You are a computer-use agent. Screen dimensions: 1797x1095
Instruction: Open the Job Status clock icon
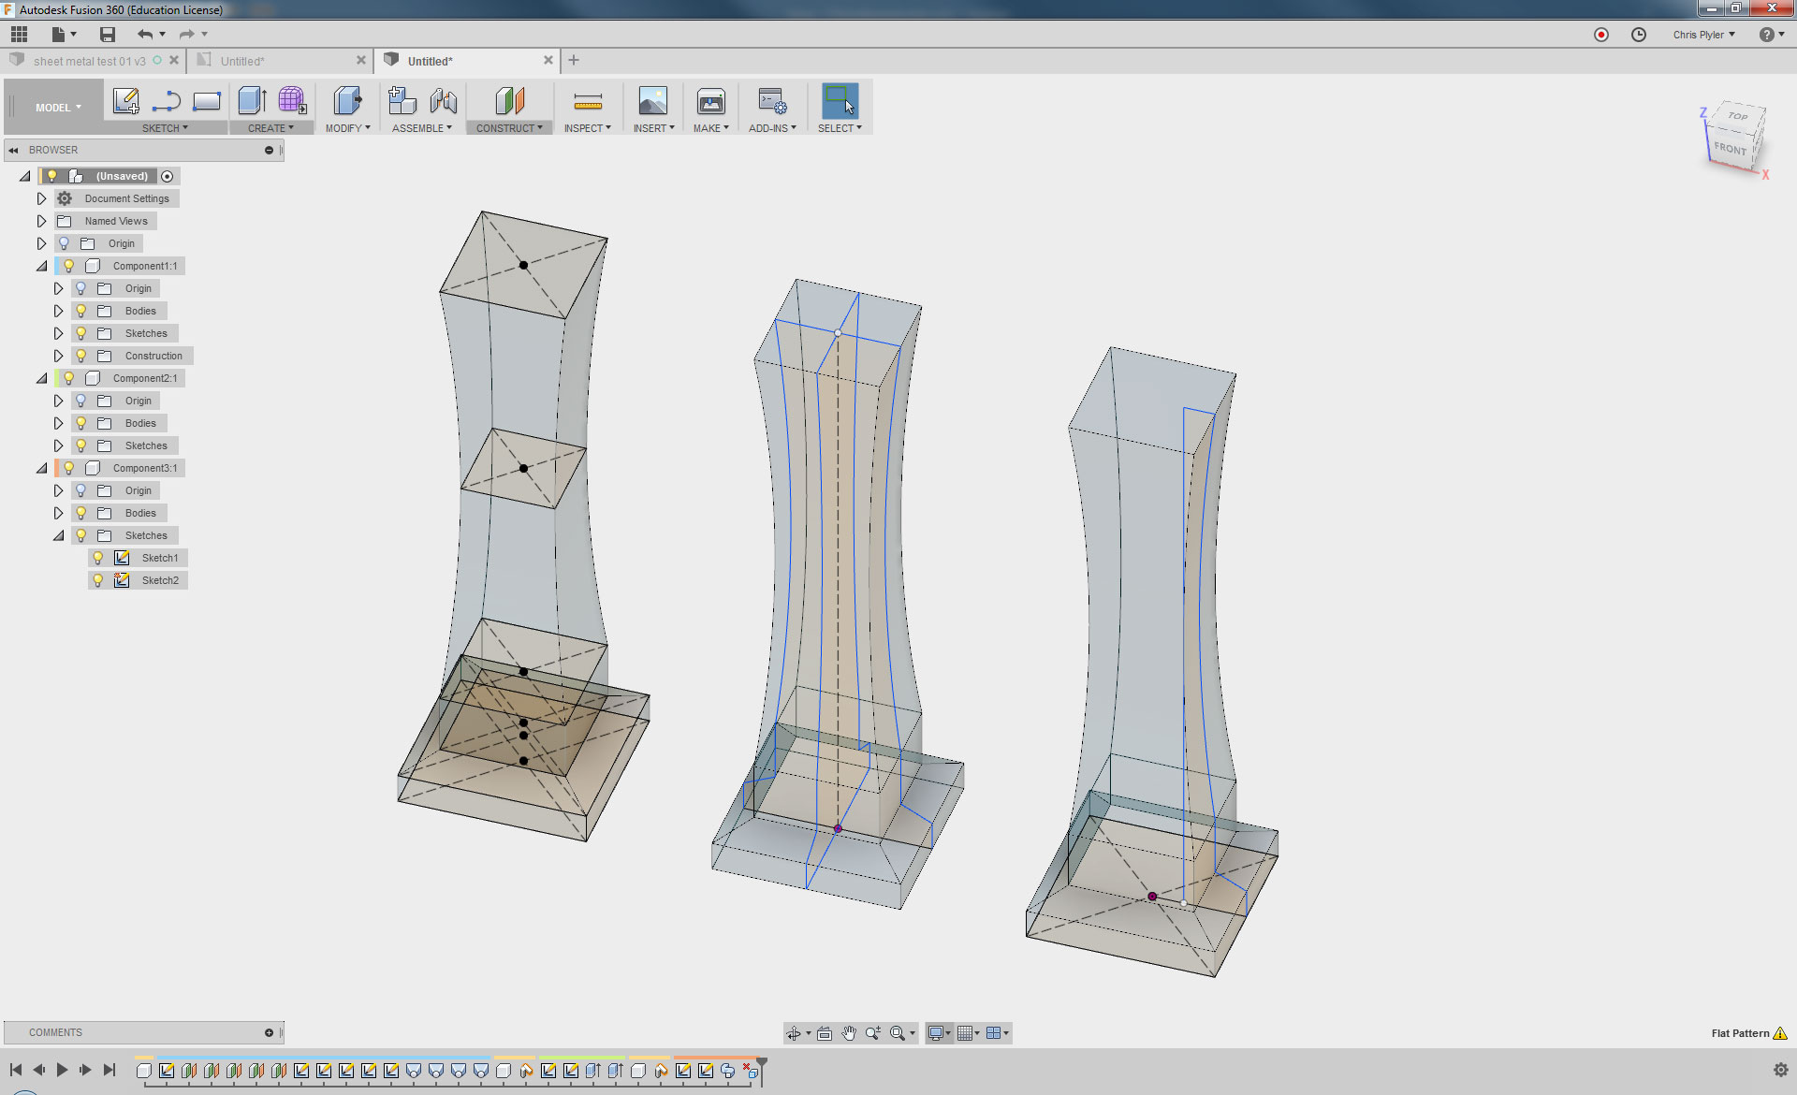click(1638, 35)
